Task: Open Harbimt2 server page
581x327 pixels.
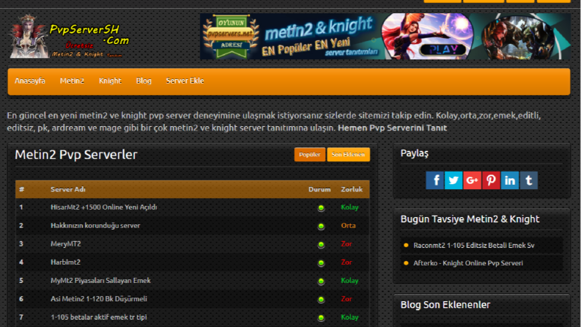Action: 65,262
